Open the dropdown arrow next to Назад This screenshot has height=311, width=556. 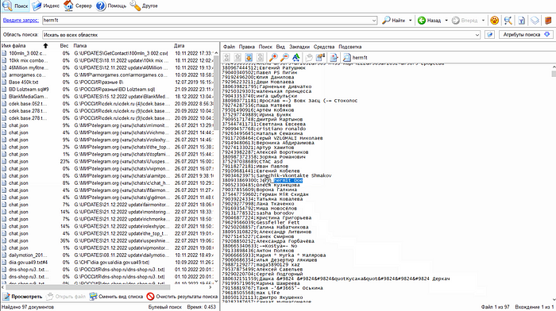pos(446,21)
